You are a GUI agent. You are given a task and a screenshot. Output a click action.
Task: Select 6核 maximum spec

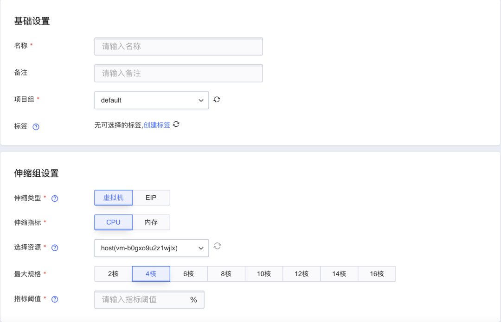point(189,274)
